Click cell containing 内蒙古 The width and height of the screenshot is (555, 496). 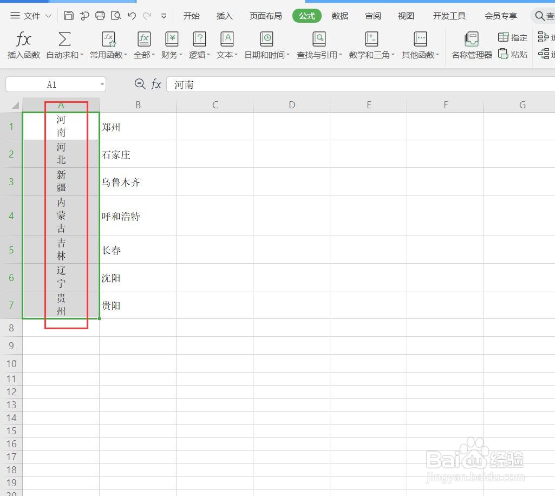pyautogui.click(x=61, y=216)
